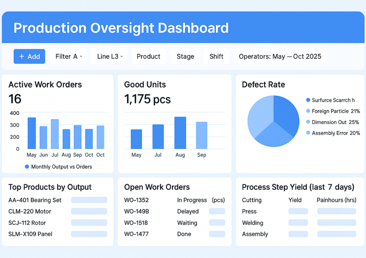The height and width of the screenshot is (258, 366).
Task: Choose the Shift filter
Action: [x=216, y=56]
